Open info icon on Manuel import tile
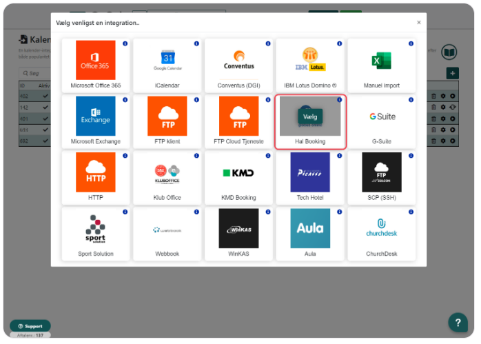481x344 pixels. [411, 43]
